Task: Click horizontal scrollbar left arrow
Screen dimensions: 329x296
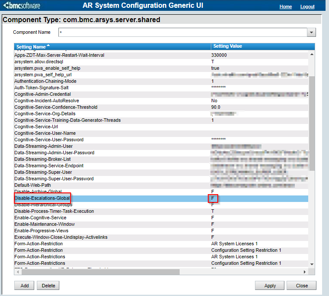Action: (x=17, y=272)
